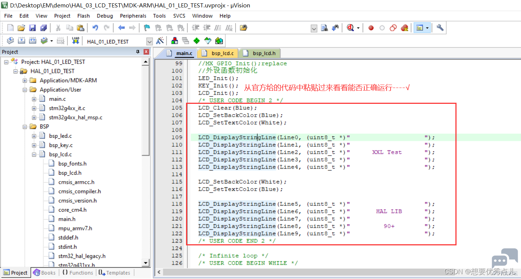Expand the stm32g4xx_it.c node
The width and height of the screenshot is (521, 279).
point(34,108)
